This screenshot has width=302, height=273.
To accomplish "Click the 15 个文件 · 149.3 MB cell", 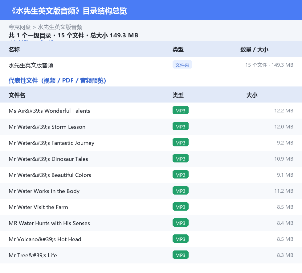I will tap(269, 65).
